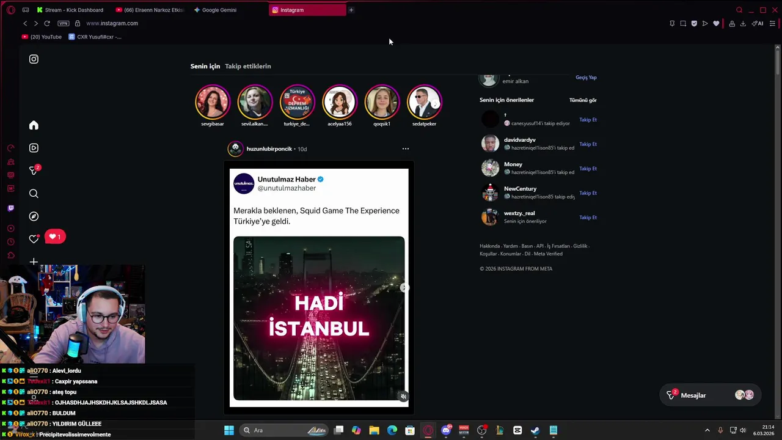
Task: Switch to Takip ettiklerin feed tab
Action: coord(247,66)
